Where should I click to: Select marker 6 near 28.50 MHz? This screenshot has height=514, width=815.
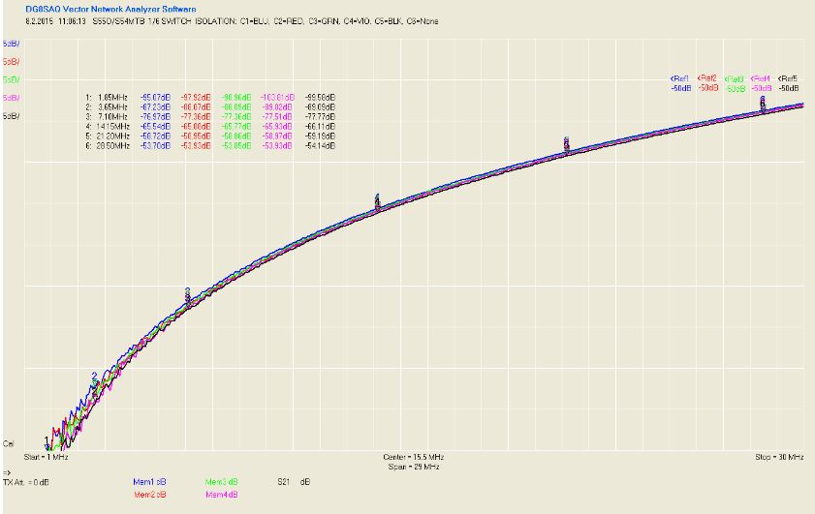[763, 102]
